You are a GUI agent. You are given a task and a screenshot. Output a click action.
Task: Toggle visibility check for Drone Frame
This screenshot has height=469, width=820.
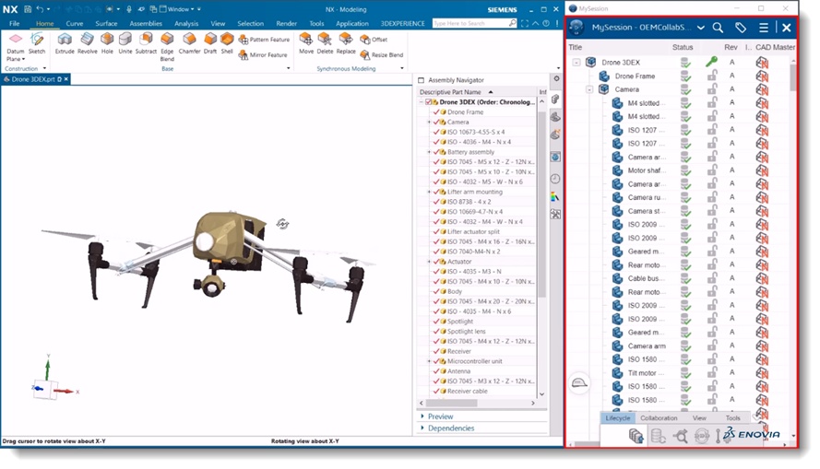pos(436,111)
